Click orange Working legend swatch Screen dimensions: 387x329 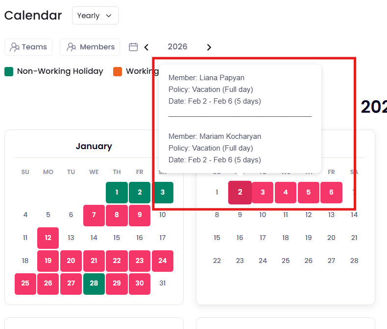tap(118, 71)
